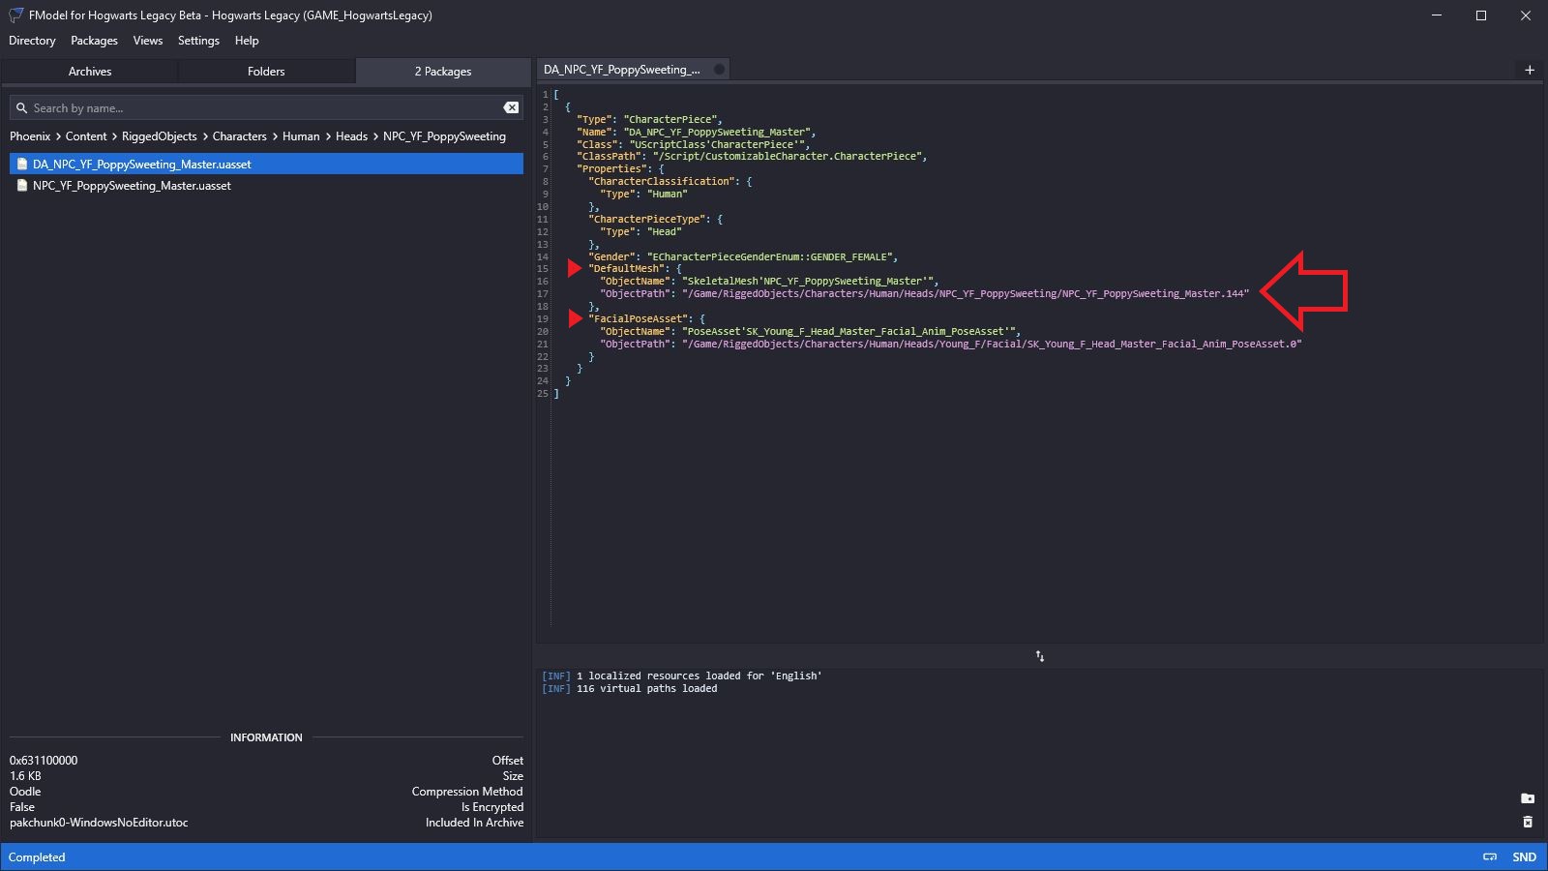Go to Heads breadcrumb
Image resolution: width=1548 pixels, height=871 pixels.
pos(351,136)
